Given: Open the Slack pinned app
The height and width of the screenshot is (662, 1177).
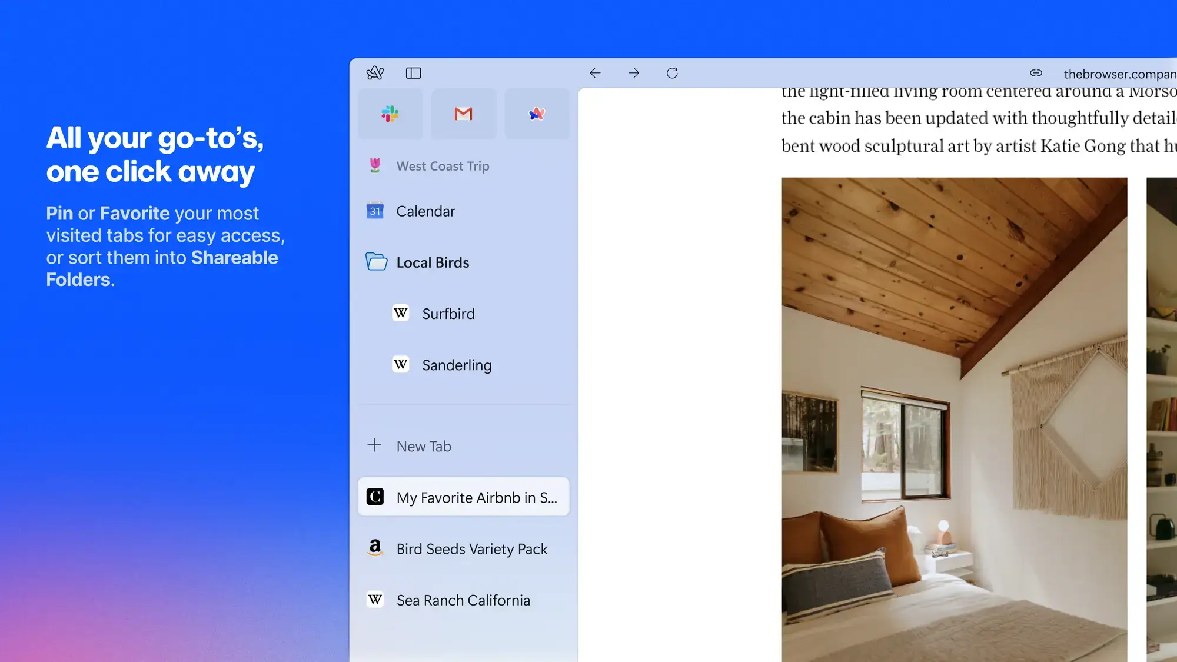Looking at the screenshot, I should point(390,114).
